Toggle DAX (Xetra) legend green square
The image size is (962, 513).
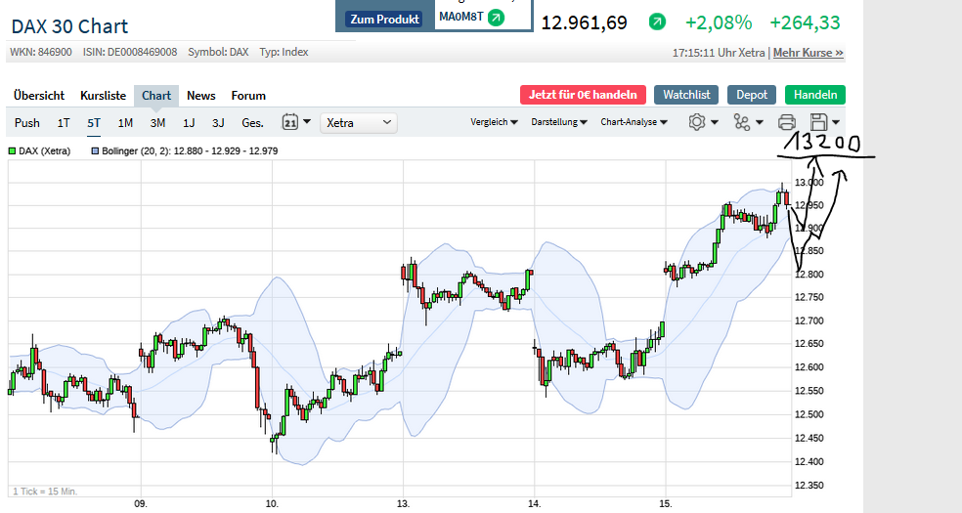click(13, 150)
